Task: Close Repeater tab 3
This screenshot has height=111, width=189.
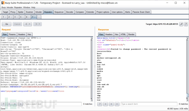Action: tap(17, 17)
